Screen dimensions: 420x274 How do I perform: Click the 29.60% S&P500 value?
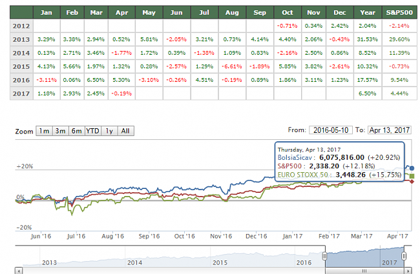point(399,39)
